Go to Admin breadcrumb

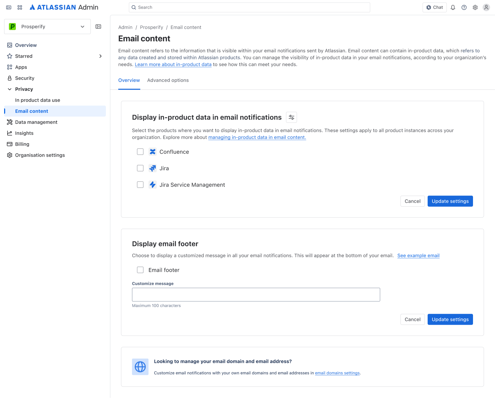click(125, 27)
